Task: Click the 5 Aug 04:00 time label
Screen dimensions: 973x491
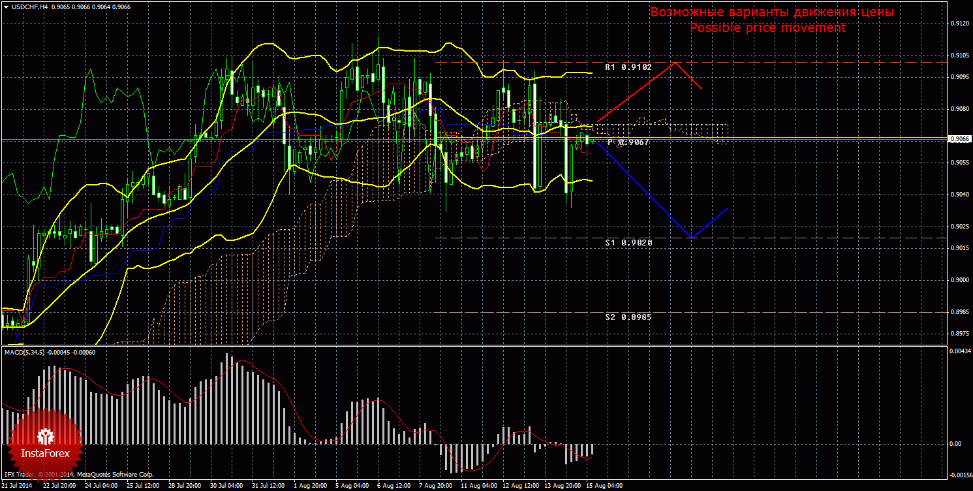Action: pyautogui.click(x=351, y=486)
